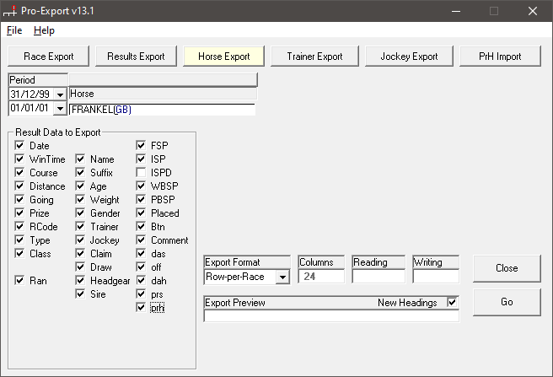Screen dimensions: 553x377
Task: Switch to Race Export mode
Action: [49, 57]
